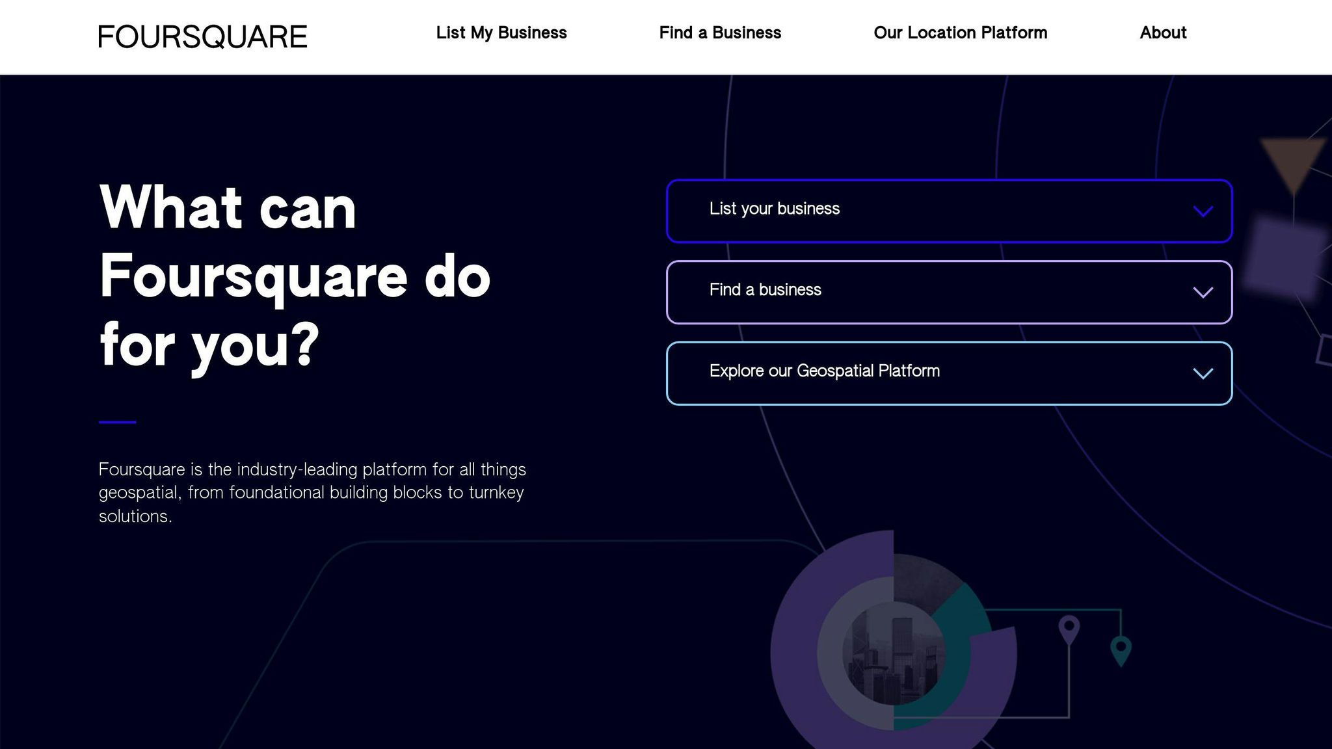This screenshot has width=1332, height=749.
Task: Click the blue divider line under headline
Action: coord(117,422)
